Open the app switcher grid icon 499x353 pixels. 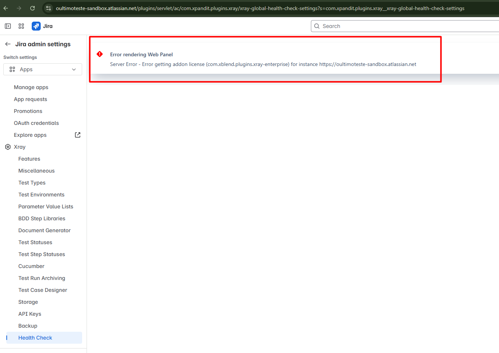click(21, 26)
